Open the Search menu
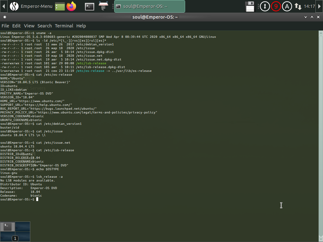323x242 pixels. tap(44, 26)
